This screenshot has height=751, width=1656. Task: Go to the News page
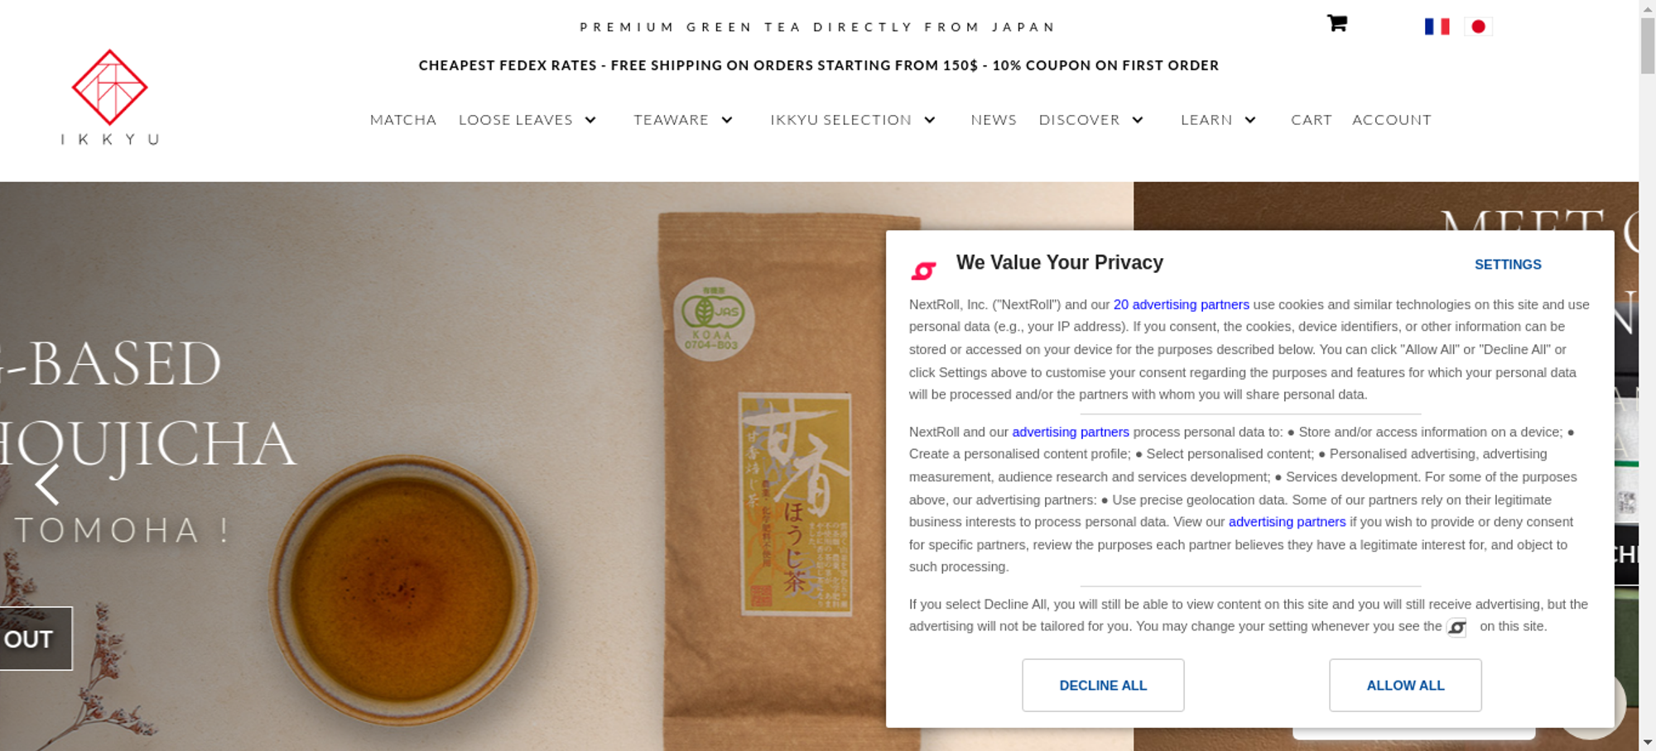click(994, 120)
